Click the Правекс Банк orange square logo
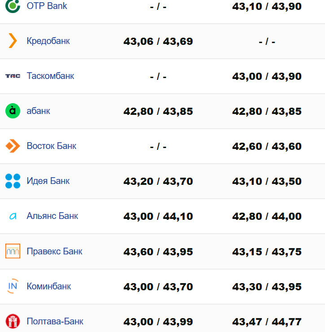This screenshot has width=325, height=332. coord(13,251)
